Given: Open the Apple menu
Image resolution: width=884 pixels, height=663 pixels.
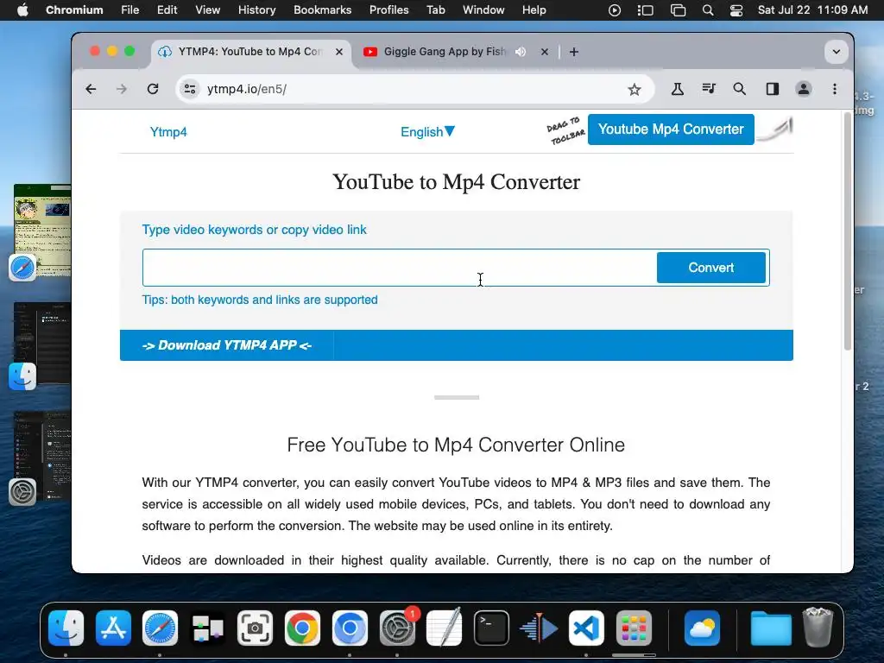Looking at the screenshot, I should click(x=22, y=10).
